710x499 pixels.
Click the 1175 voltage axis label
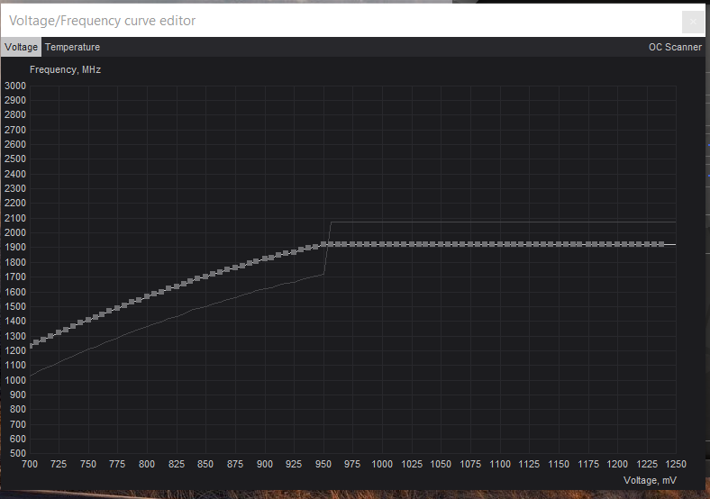point(588,464)
